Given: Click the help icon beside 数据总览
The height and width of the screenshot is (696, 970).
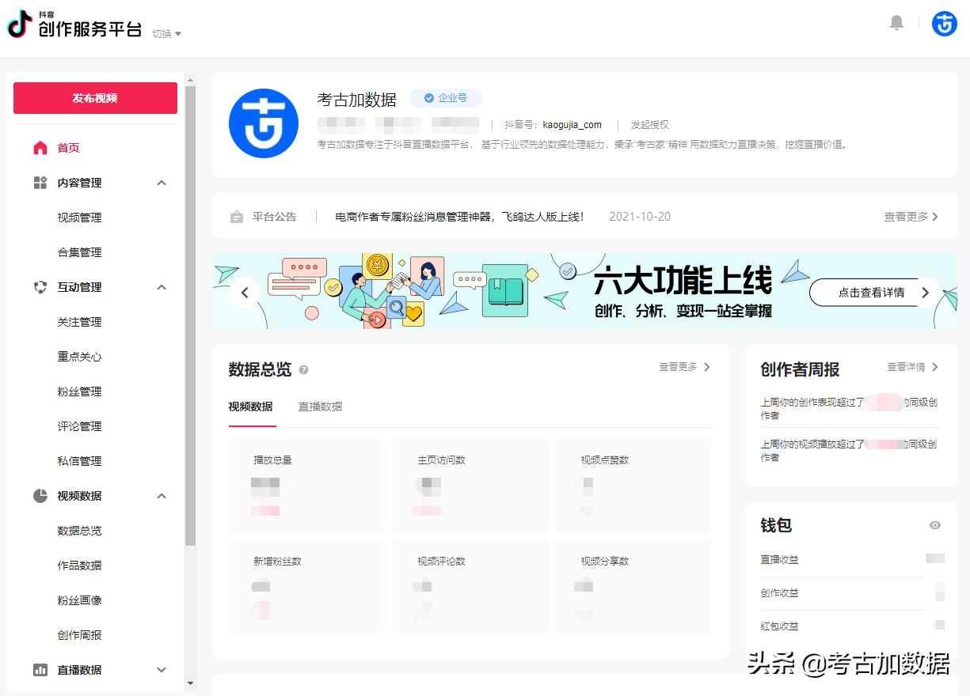Looking at the screenshot, I should pos(304,370).
